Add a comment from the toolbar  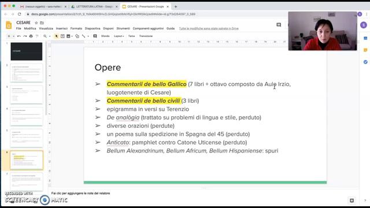click(95, 36)
